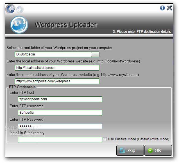179x163 pixels.
Task: Click the greyed forward arrow button
Action: click(x=19, y=9)
